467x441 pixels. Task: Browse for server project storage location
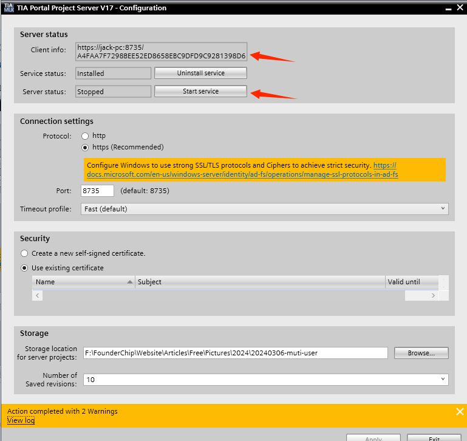(x=421, y=353)
